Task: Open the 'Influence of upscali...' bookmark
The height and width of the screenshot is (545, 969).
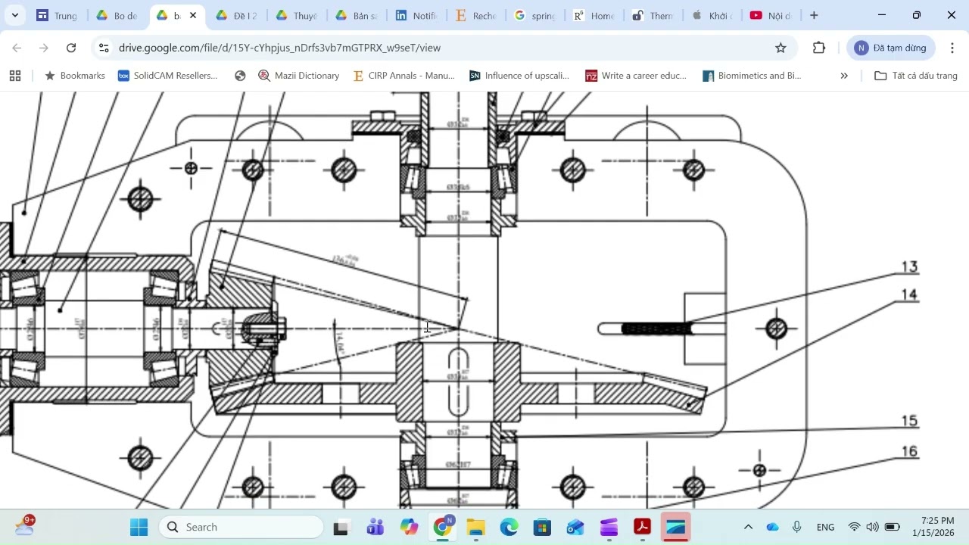Action: point(519,76)
